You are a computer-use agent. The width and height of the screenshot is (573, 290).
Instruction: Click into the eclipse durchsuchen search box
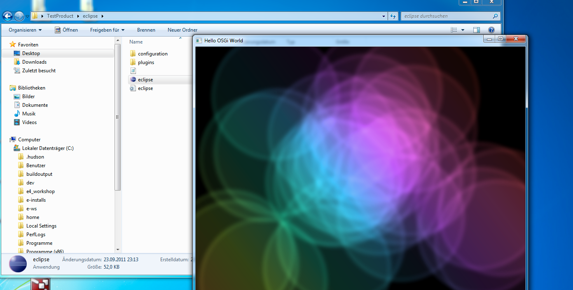(447, 16)
